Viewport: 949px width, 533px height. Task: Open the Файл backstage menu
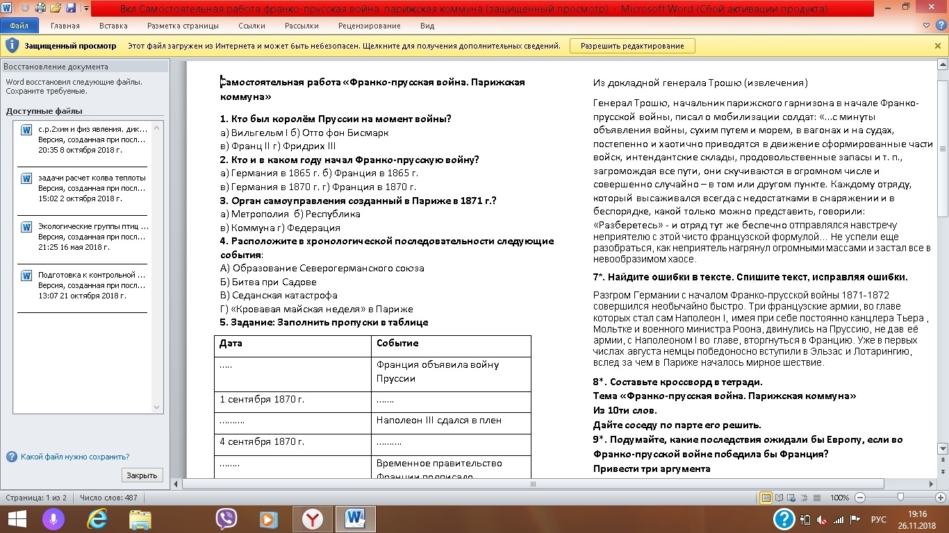click(19, 26)
